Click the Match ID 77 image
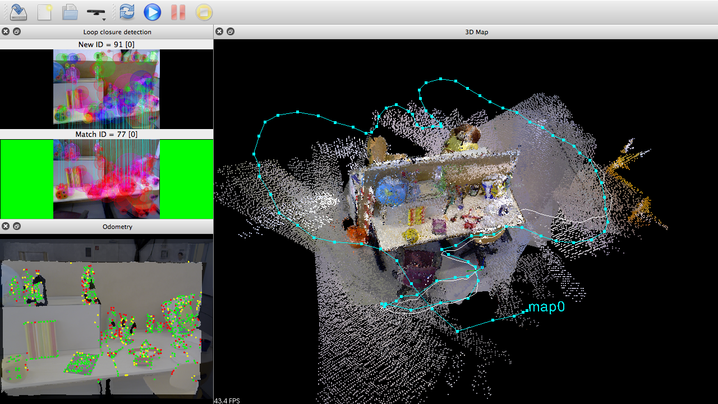Image resolution: width=718 pixels, height=404 pixels. click(107, 178)
